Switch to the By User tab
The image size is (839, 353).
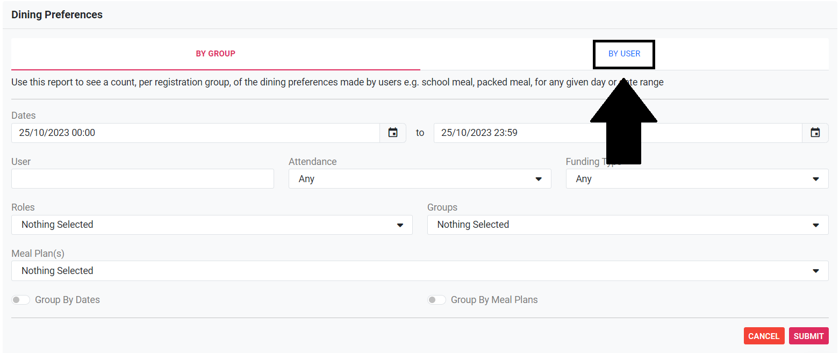(x=624, y=54)
